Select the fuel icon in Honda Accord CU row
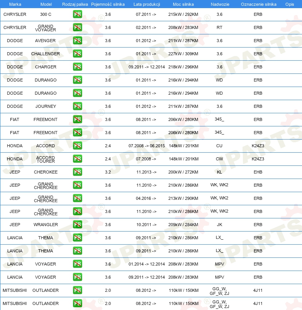Image resolution: width=302 pixels, height=310 pixels. tap(77, 146)
